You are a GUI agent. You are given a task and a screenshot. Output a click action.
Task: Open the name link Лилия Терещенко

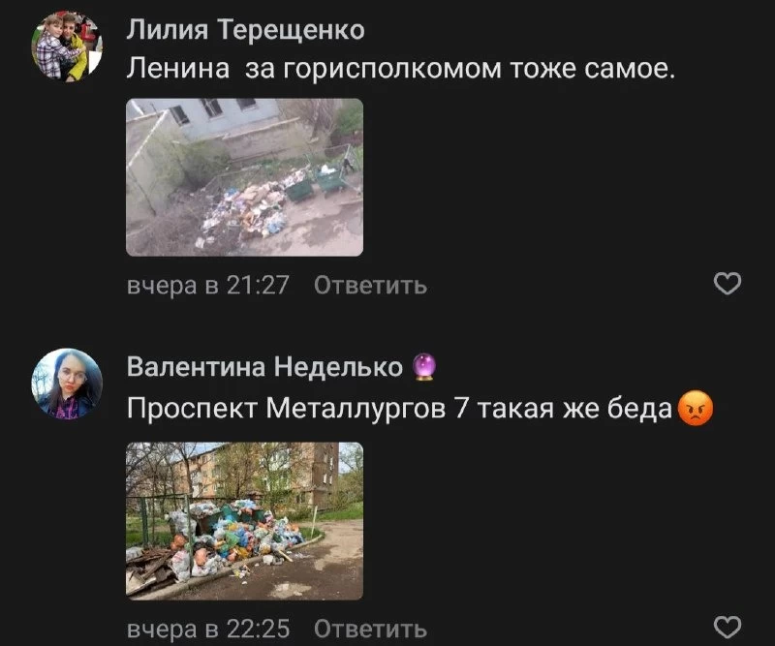click(x=245, y=30)
